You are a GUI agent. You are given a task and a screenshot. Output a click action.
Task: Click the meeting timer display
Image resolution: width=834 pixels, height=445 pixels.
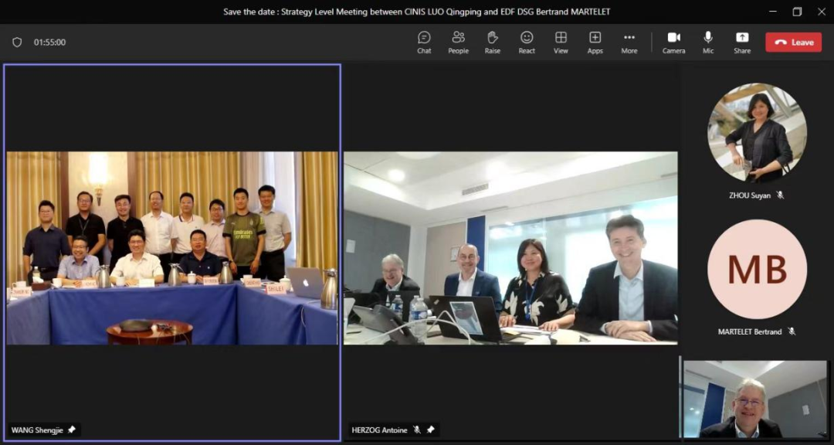49,42
